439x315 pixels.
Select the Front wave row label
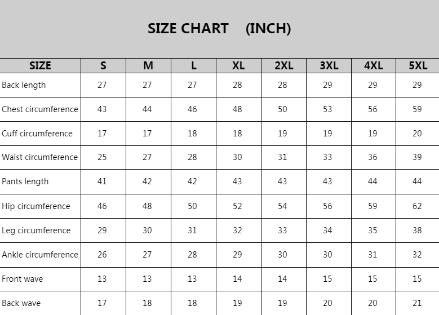[x=23, y=279]
